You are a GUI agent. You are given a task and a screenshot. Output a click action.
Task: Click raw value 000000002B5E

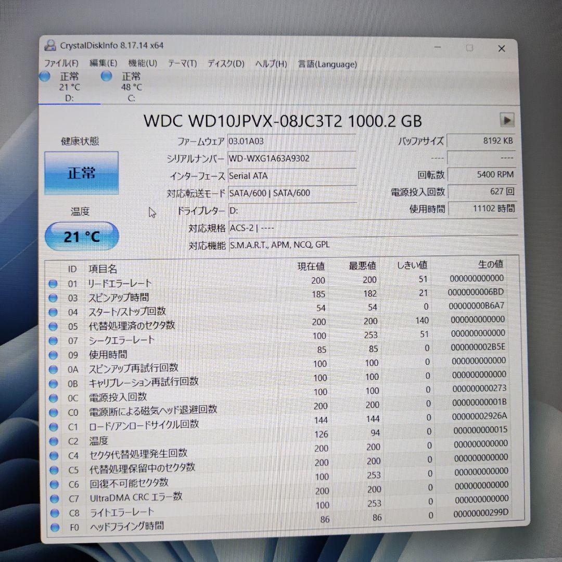coord(478,347)
